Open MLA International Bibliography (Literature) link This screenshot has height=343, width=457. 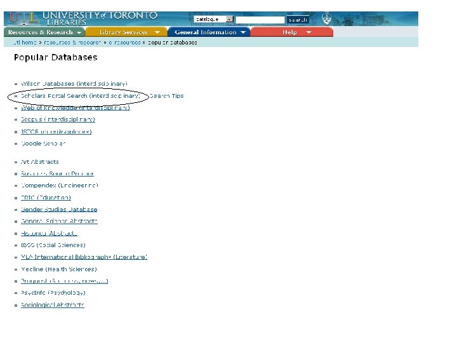coord(84,257)
